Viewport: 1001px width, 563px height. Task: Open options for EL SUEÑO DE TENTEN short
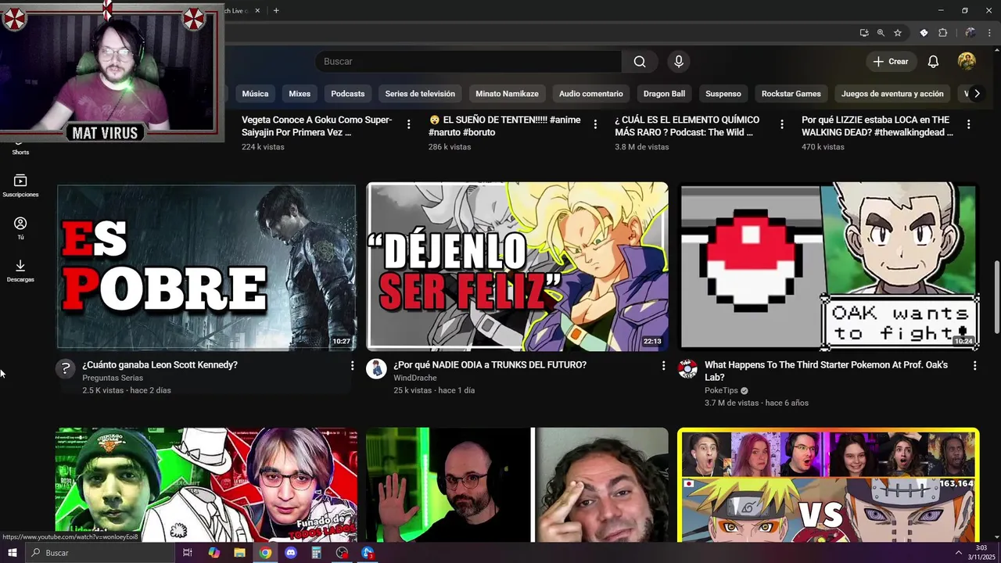[595, 124]
